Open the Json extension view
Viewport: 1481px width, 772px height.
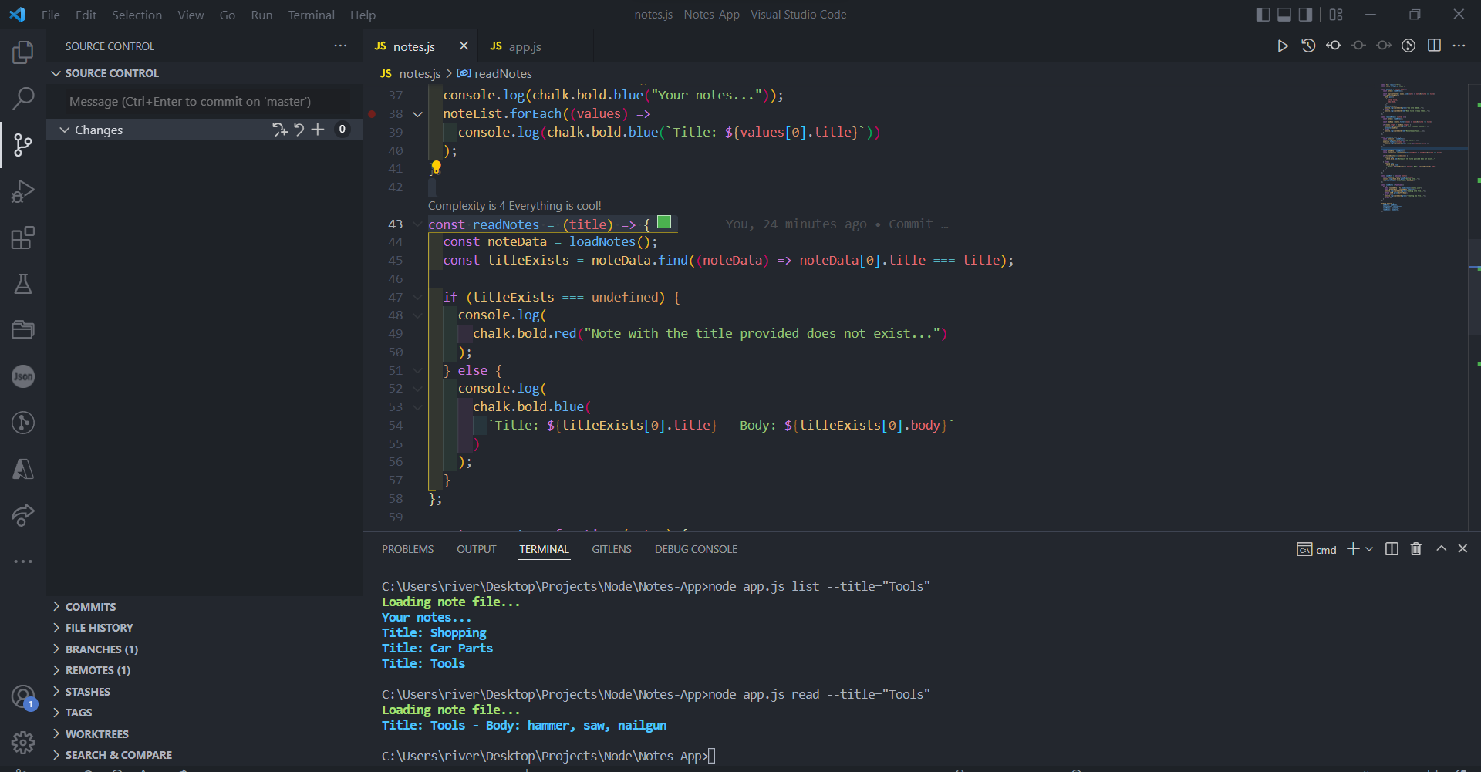(23, 376)
